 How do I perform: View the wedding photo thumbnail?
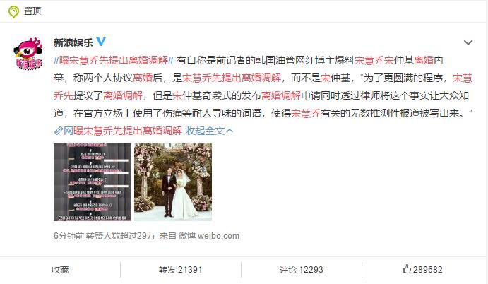173,182
